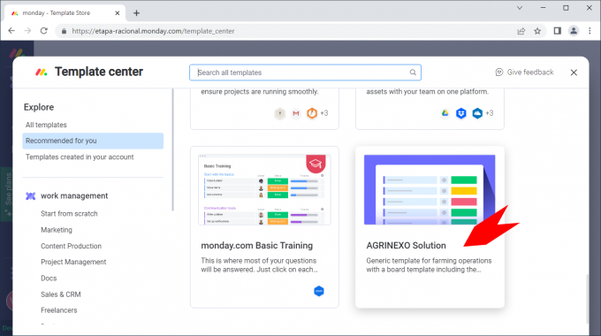Close the monday Template Store tab
Screen dimensions: 601x336
pos(118,13)
